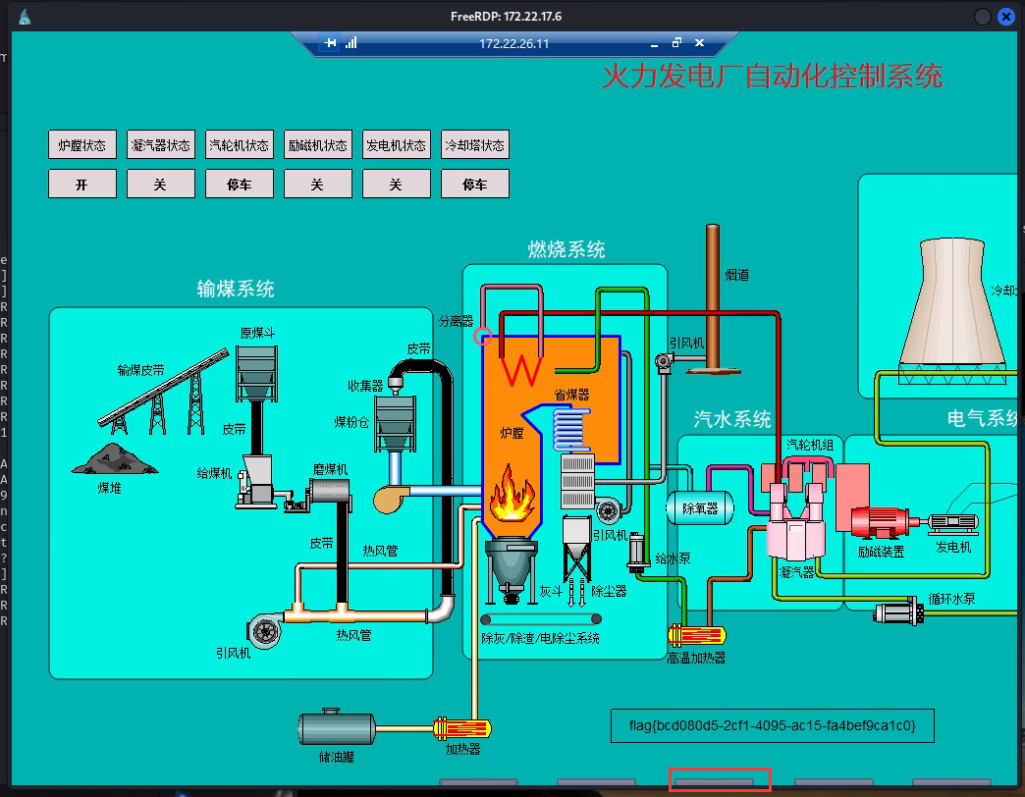Click the red 励磁装置 exciter motor icon
Screen dimensions: 1025x797
(x=882, y=522)
